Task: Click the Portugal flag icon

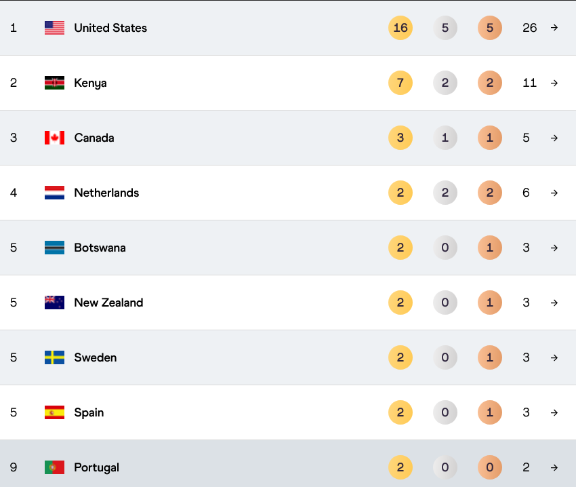Action: pos(54,467)
